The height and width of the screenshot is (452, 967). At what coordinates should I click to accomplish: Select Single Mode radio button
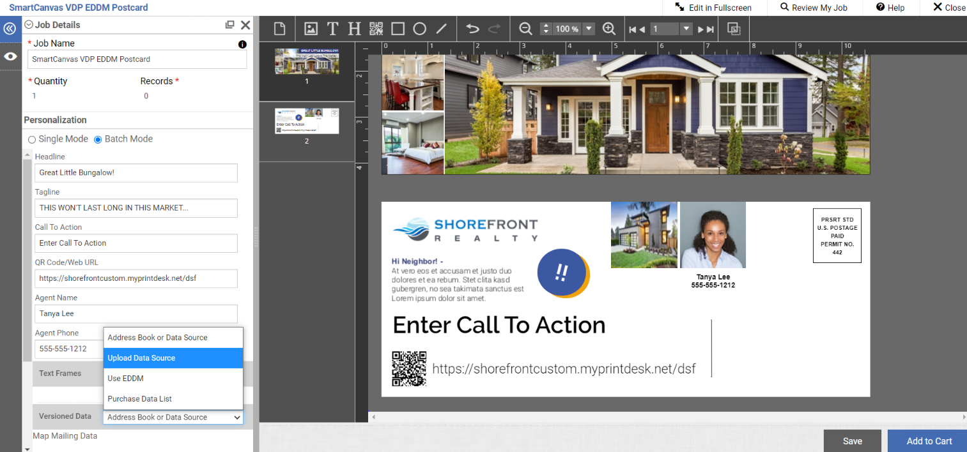click(32, 139)
